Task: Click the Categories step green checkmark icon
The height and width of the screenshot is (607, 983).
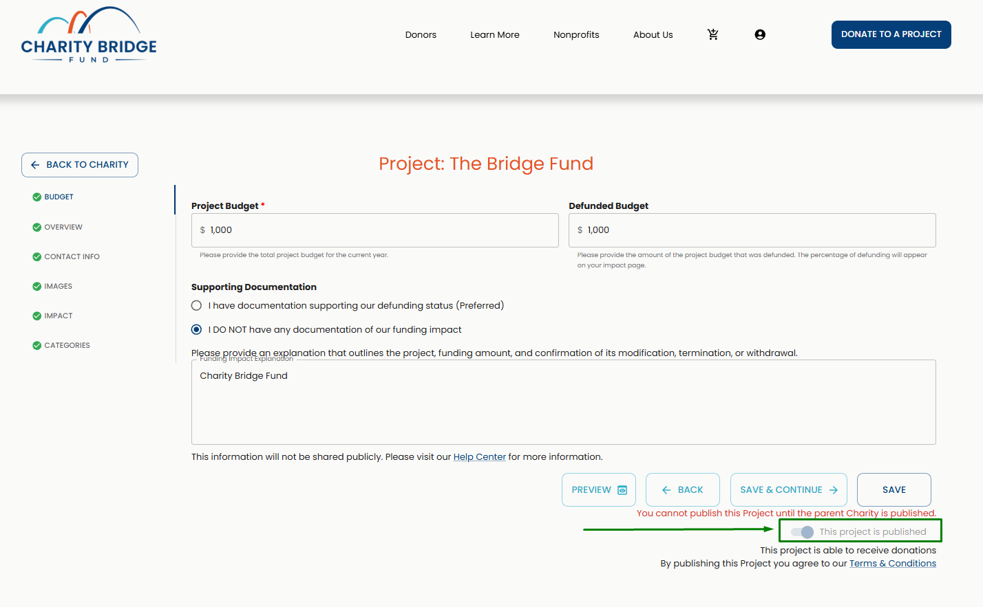Action: pos(37,346)
